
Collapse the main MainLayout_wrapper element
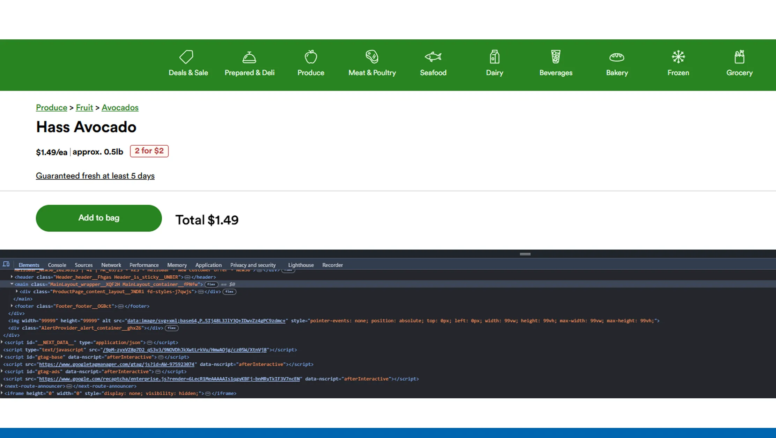12,284
